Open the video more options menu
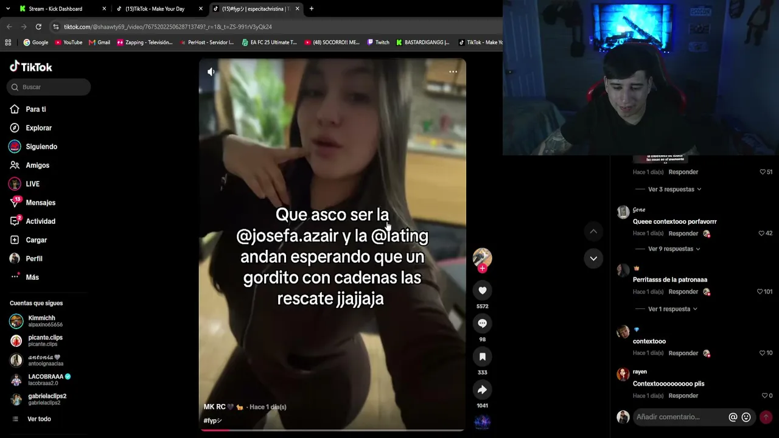Image resolution: width=779 pixels, height=438 pixels. point(453,72)
